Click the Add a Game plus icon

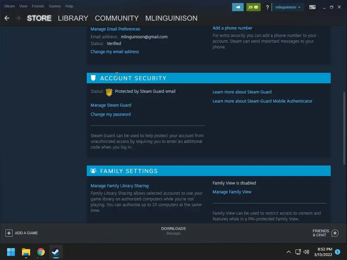pyautogui.click(x=9, y=233)
